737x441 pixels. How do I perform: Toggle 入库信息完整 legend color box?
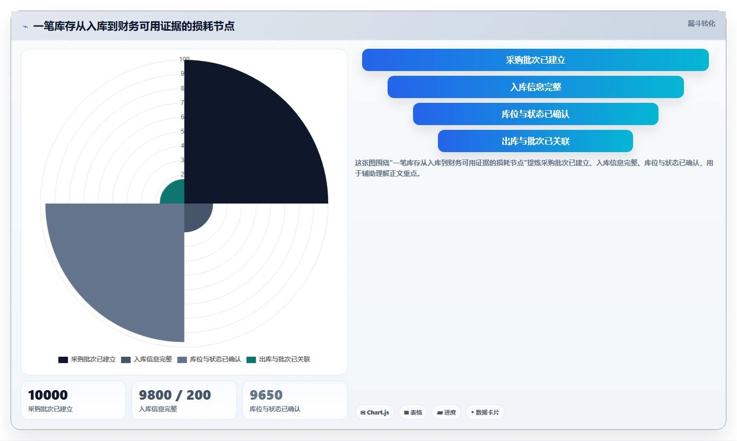coord(126,359)
